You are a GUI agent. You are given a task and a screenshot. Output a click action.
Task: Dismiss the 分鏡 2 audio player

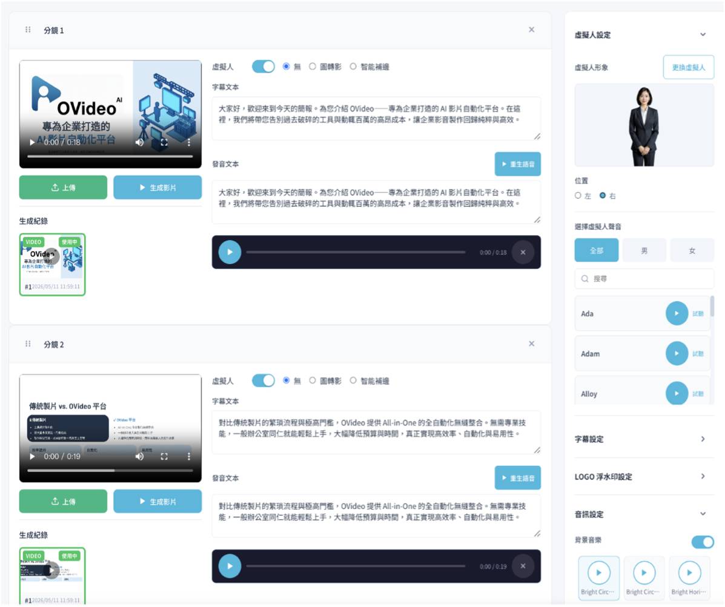tap(523, 566)
